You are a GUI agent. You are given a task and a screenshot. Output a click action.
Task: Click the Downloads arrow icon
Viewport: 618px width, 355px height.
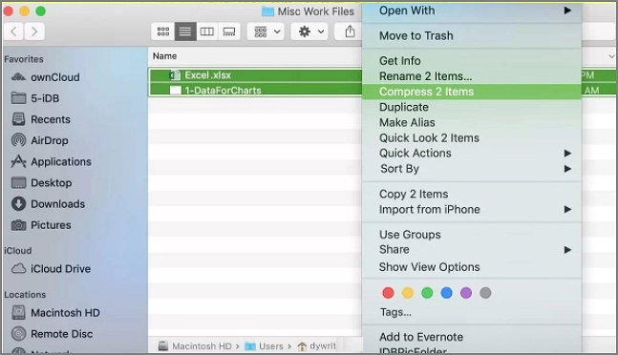click(18, 203)
